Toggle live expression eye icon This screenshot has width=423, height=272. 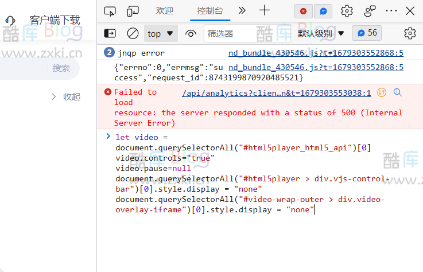click(x=191, y=33)
